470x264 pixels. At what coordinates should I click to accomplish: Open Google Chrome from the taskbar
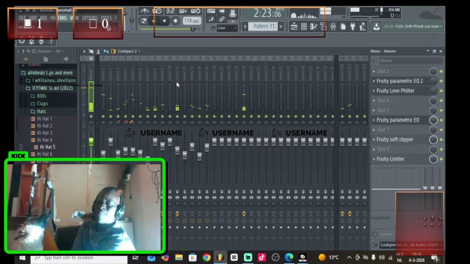point(206,257)
